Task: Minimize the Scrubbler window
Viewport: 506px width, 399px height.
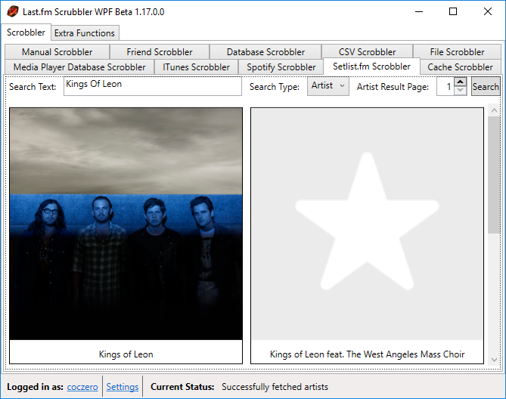Action: (419, 11)
